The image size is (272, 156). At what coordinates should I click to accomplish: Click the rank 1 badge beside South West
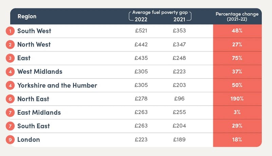click(10, 31)
